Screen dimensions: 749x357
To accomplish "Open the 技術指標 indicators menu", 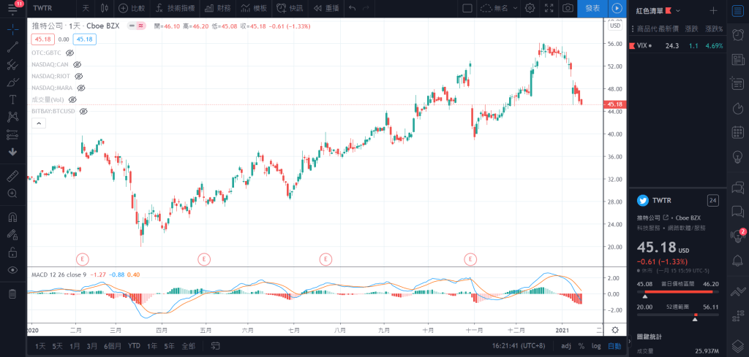I will click(x=175, y=9).
